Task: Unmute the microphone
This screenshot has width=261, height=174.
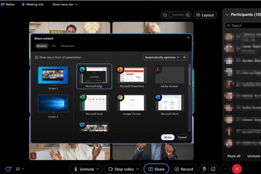Action: pyautogui.click(x=83, y=169)
